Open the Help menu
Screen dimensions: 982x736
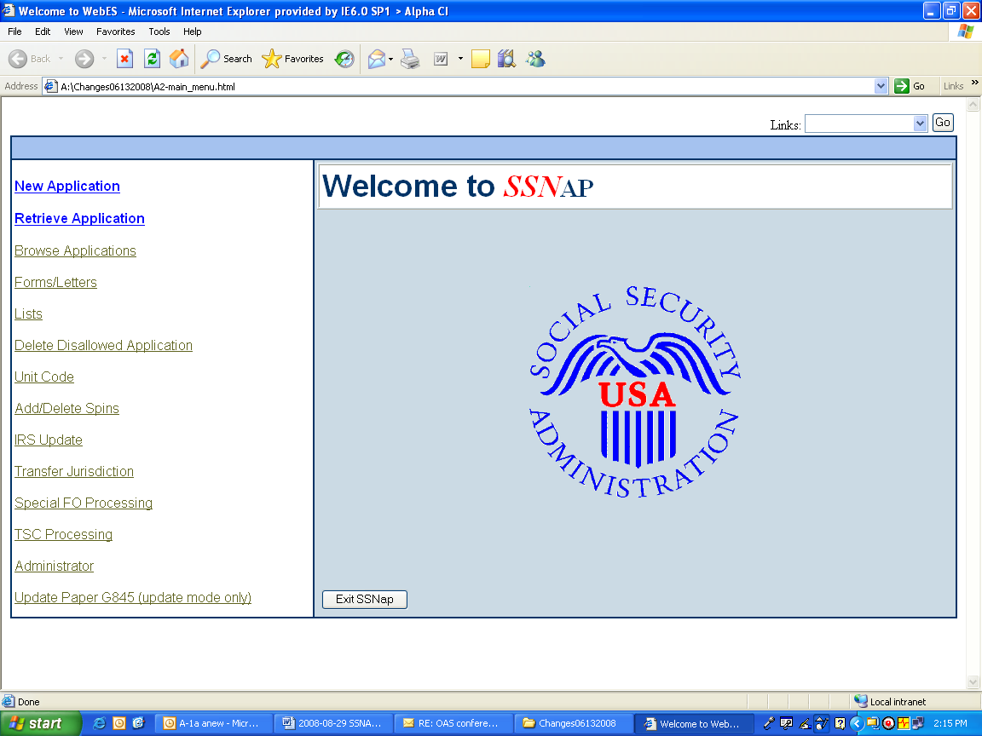click(x=193, y=32)
